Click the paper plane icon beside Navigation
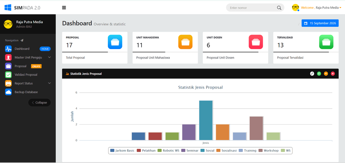The image size is (345, 163). [22, 40]
